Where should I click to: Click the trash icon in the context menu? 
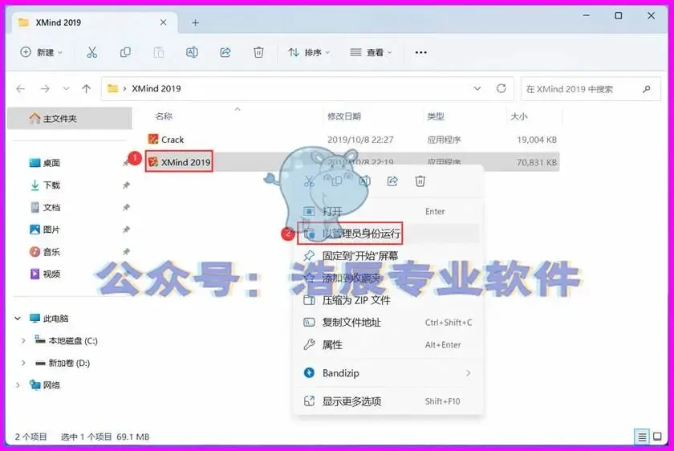click(x=420, y=181)
